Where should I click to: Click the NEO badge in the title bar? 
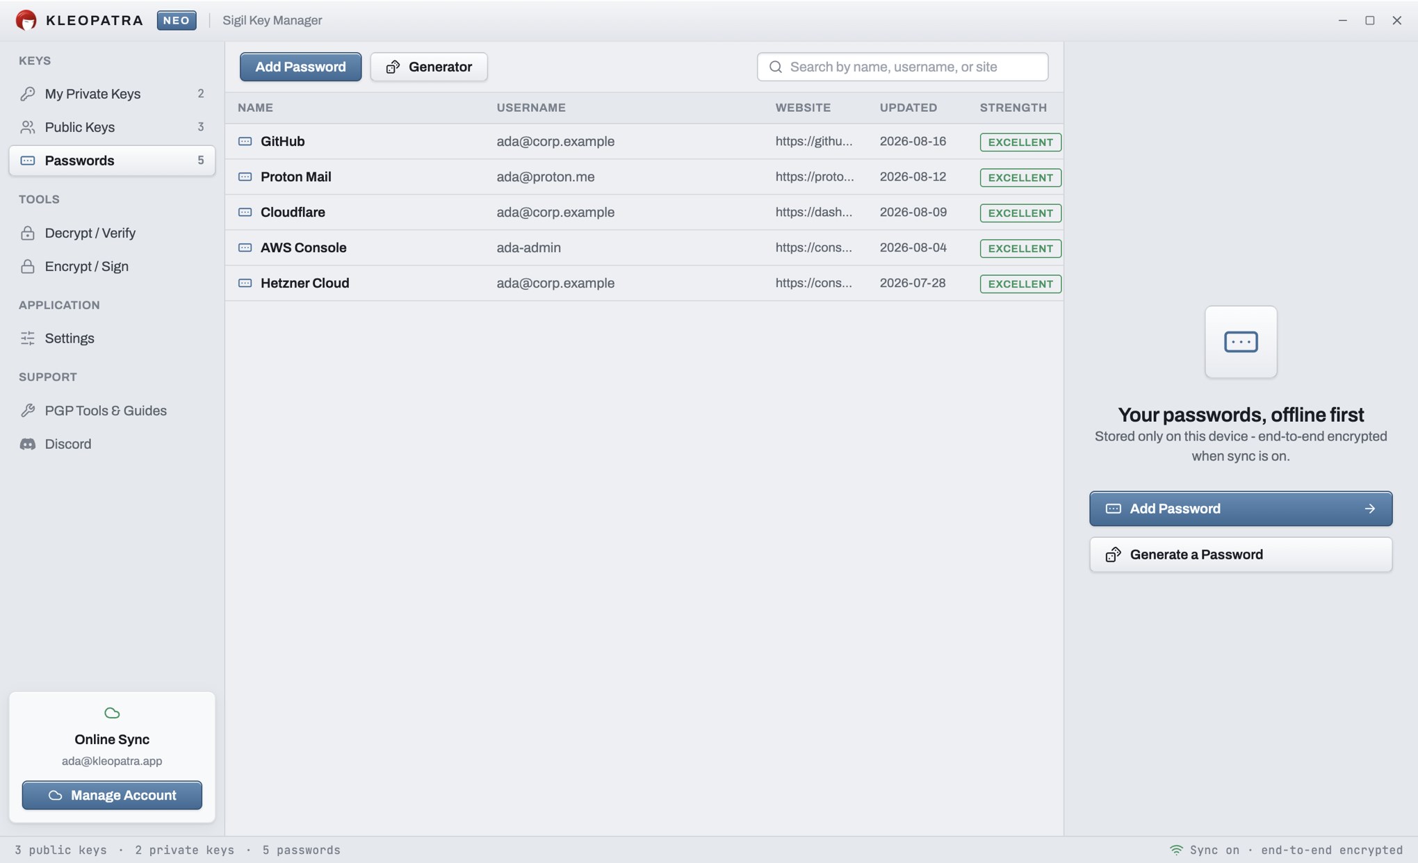[x=177, y=20]
